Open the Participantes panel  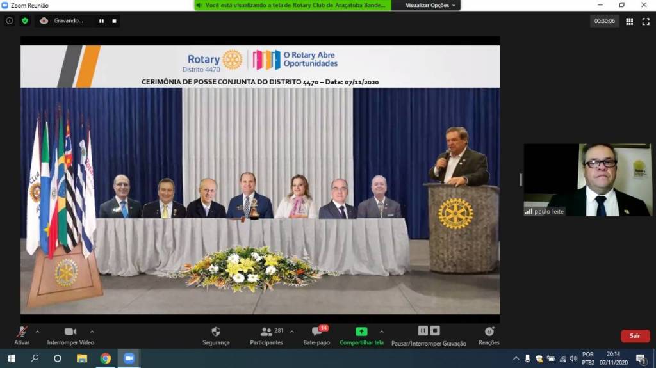coord(266,332)
